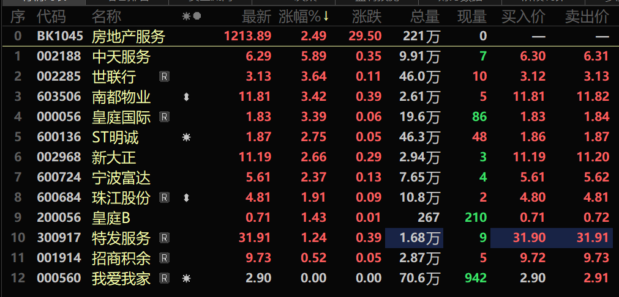This screenshot has width=619, height=297.
Task: Click stock code 002285
Action: (59, 77)
